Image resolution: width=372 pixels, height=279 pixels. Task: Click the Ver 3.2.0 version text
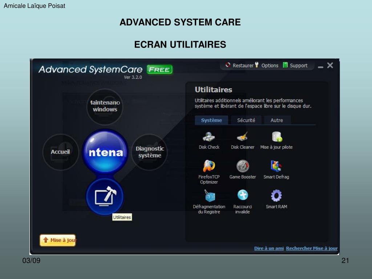133,77
